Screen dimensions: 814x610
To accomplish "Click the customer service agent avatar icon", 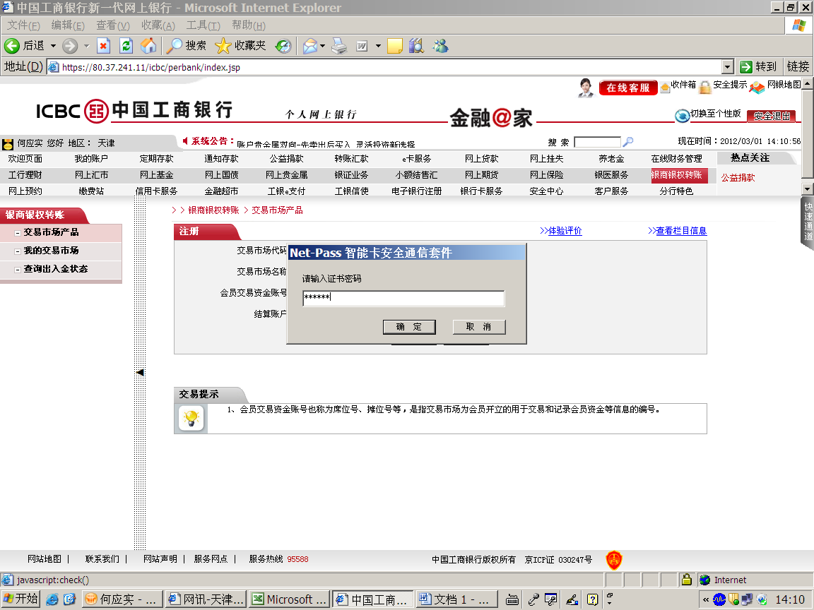I will [x=586, y=88].
